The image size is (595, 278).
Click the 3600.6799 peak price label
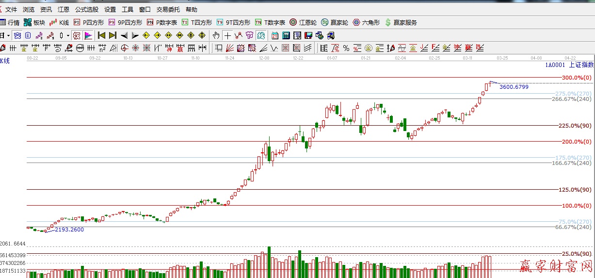click(x=514, y=87)
